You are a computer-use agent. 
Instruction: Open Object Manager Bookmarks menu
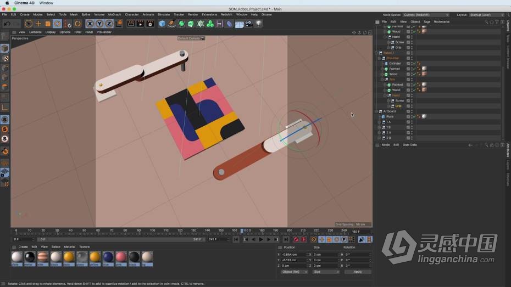coord(442,22)
